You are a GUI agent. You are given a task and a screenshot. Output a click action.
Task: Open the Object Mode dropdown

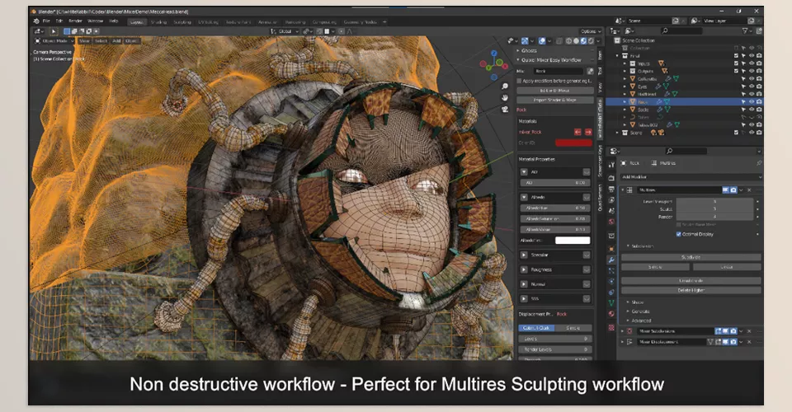click(x=55, y=41)
